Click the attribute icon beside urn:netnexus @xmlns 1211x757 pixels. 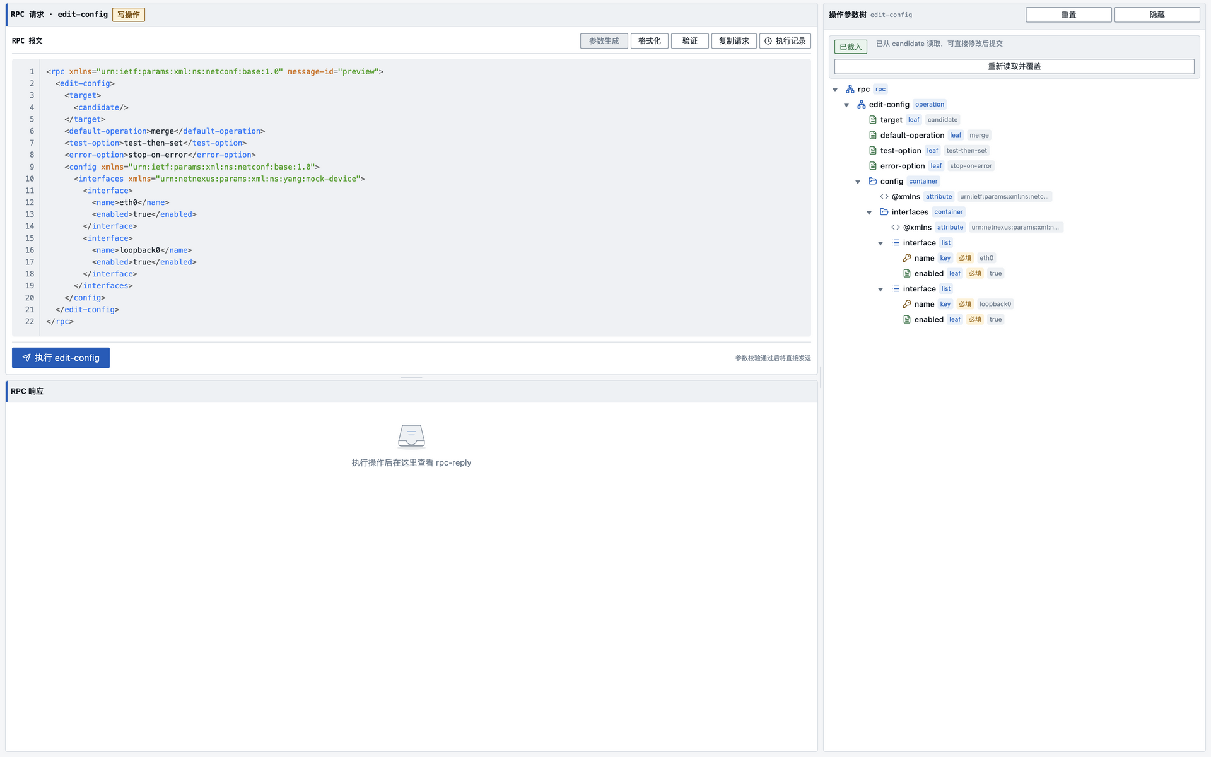(896, 227)
